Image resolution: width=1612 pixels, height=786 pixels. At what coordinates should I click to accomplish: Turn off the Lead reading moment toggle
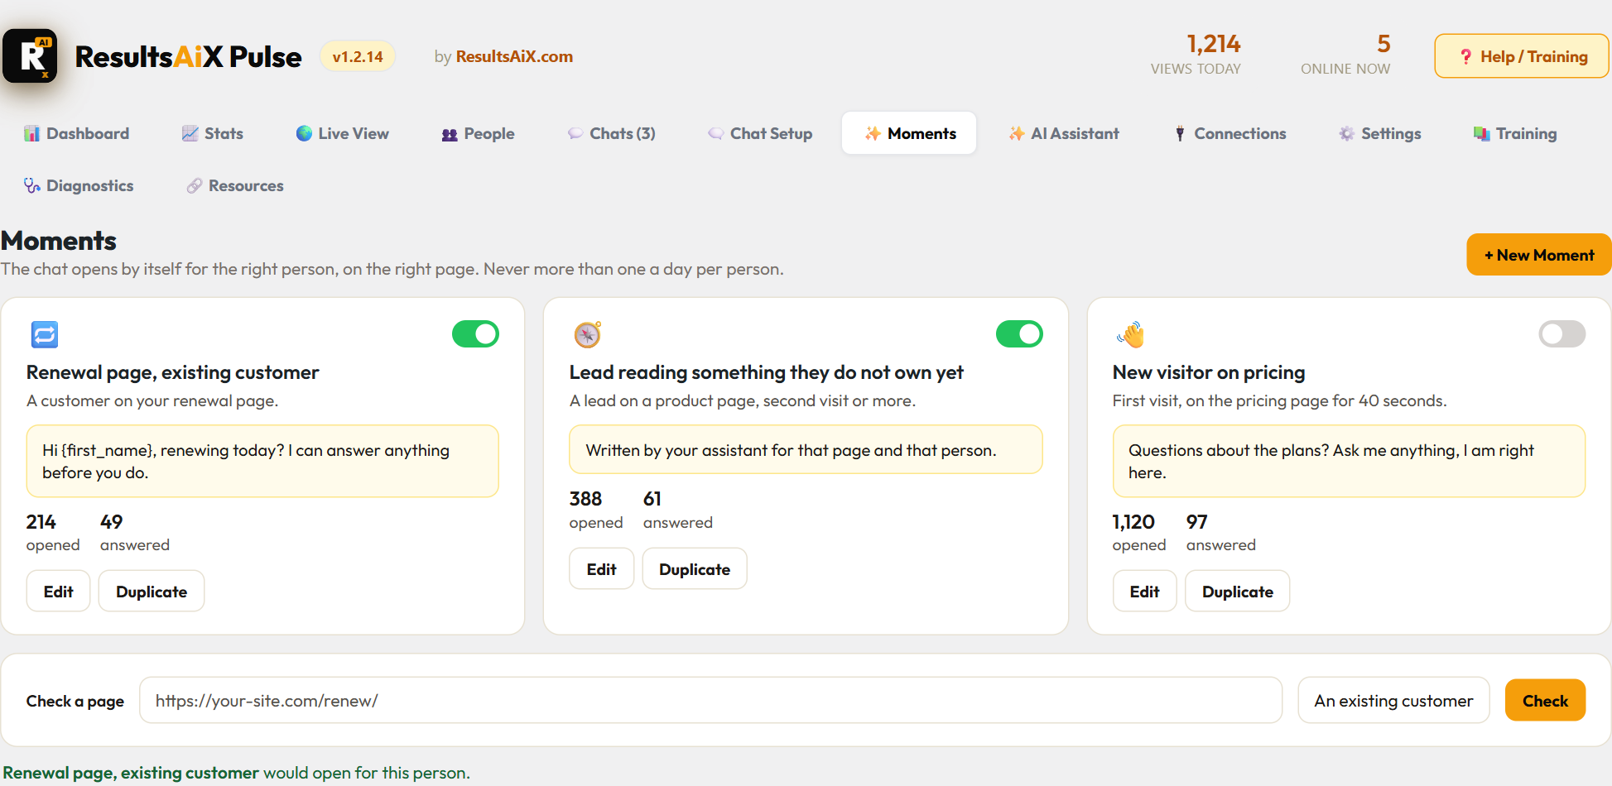click(x=1019, y=334)
